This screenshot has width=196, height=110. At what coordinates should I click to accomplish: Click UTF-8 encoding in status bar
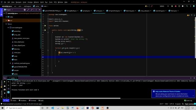171,104
